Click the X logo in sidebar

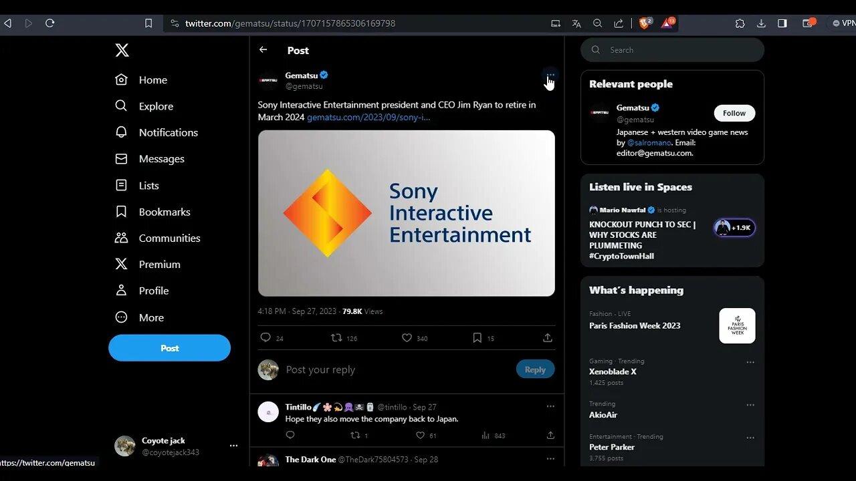(122, 50)
